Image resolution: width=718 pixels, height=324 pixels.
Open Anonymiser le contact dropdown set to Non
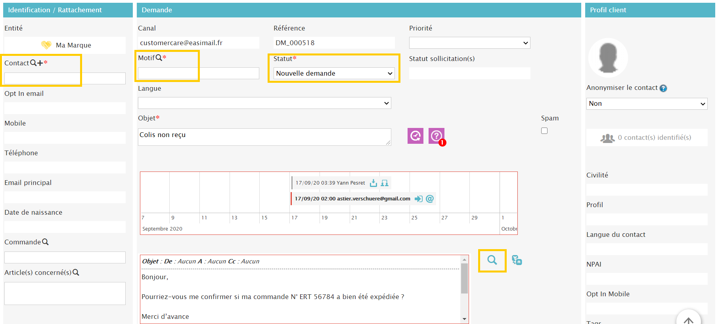coord(647,104)
